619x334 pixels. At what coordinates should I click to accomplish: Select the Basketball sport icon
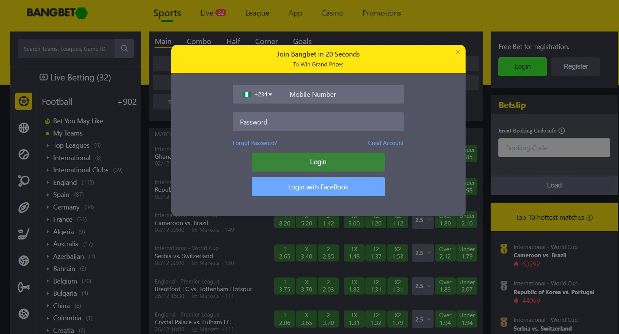click(24, 128)
